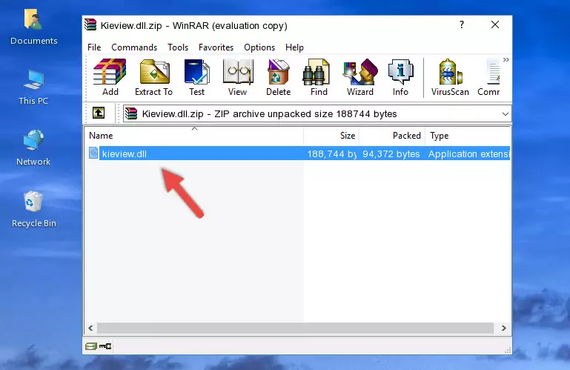Click the horizontal scrollbar left arrow

tap(90, 328)
